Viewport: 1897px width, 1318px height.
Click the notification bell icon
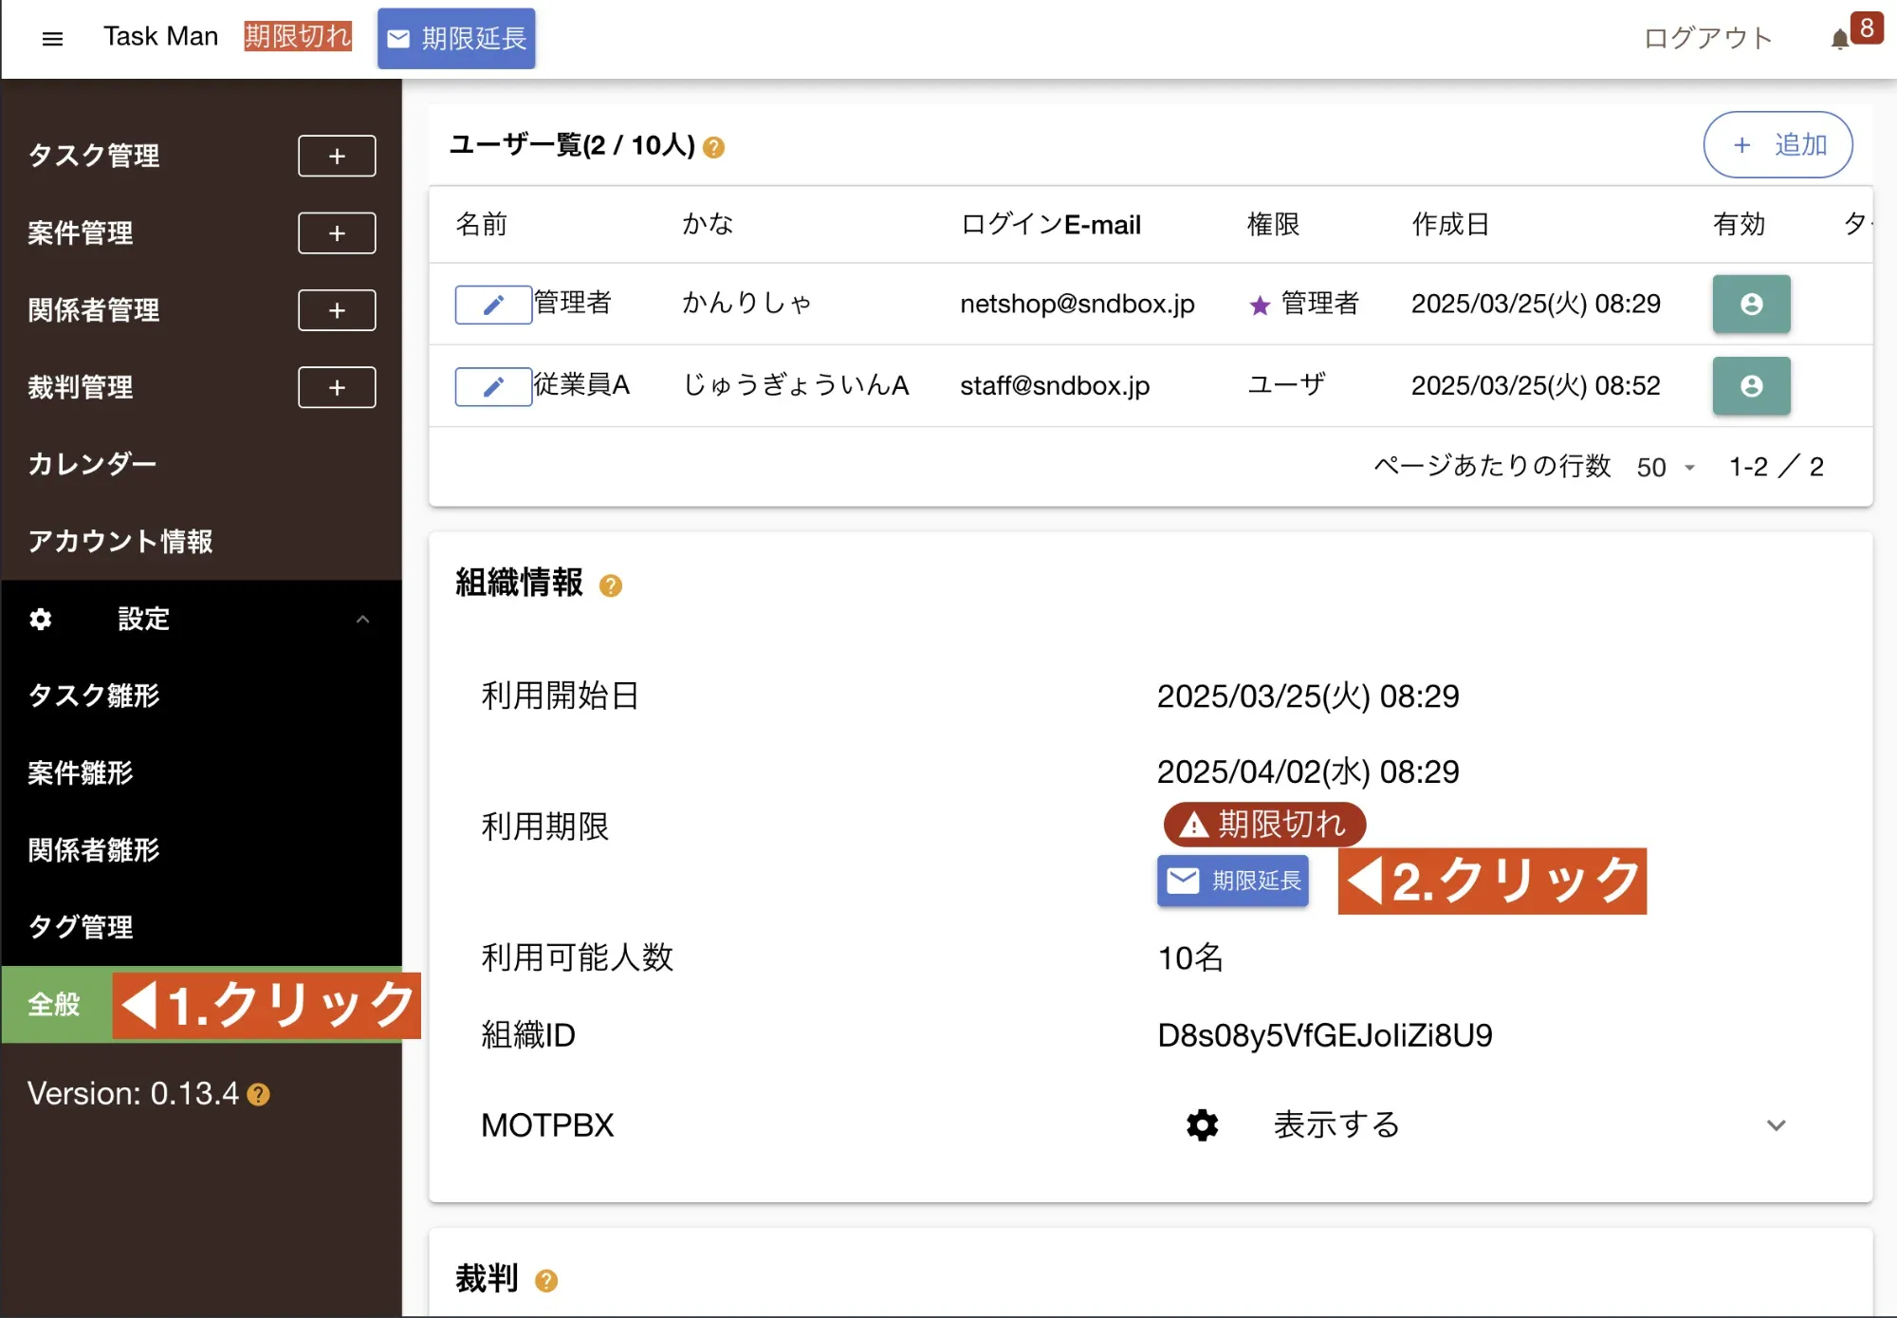click(1839, 39)
